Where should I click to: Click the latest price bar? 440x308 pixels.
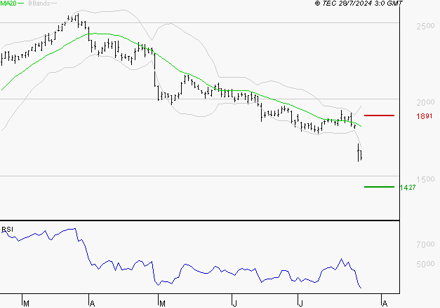click(361, 155)
